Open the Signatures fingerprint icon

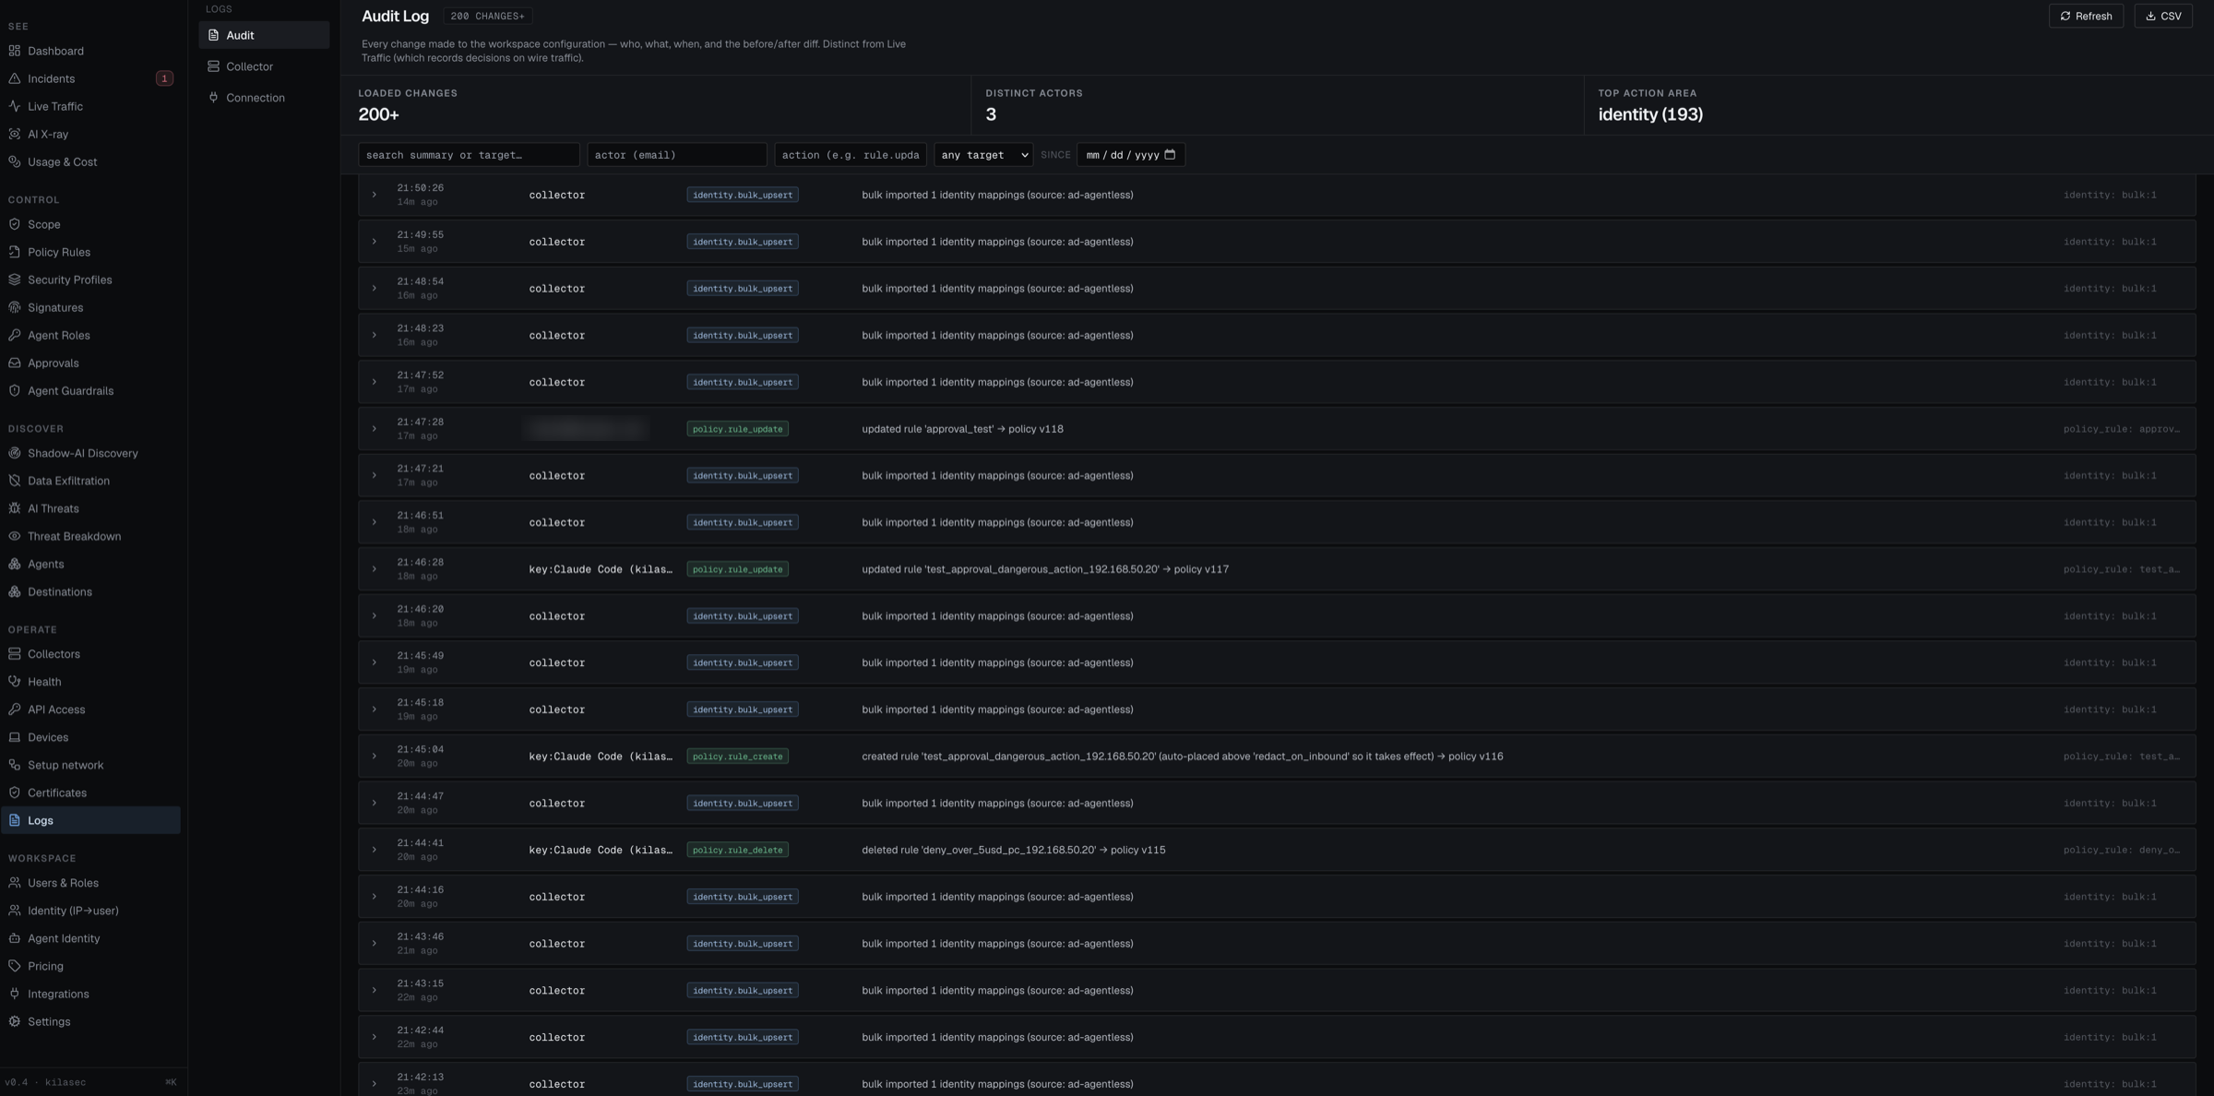point(15,307)
